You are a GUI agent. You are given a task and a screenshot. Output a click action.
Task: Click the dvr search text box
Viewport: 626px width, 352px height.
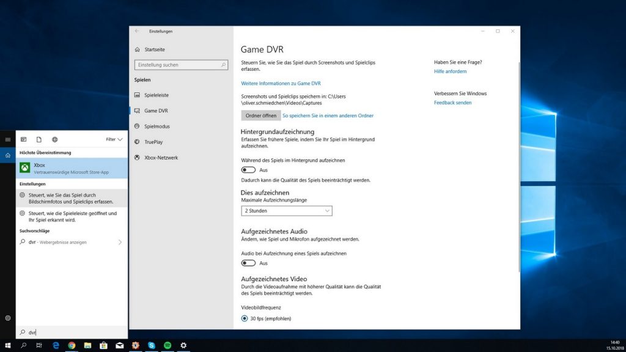(72, 332)
